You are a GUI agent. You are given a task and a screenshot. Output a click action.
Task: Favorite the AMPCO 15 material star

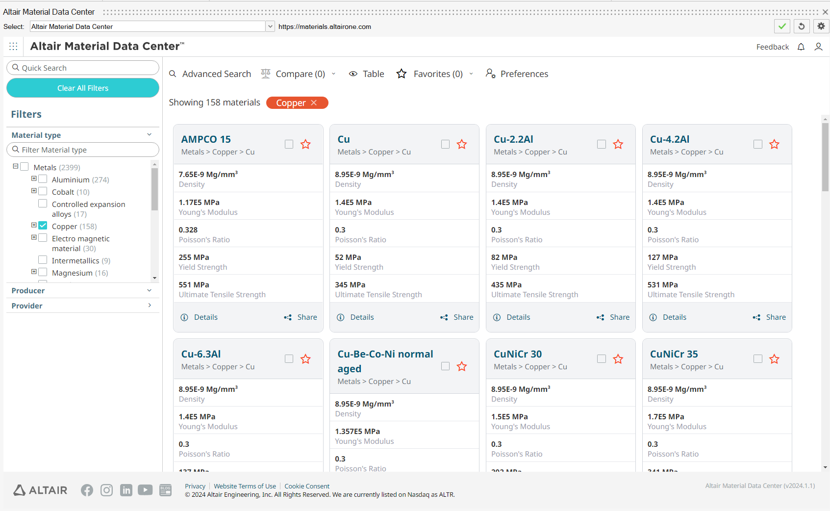tap(305, 144)
